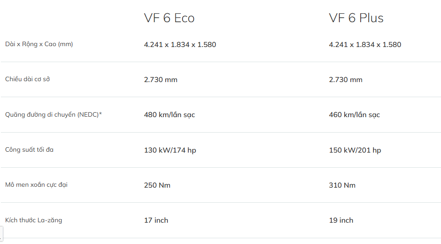Screen dimensions: 441x244
Task: Click the 17 inch wheel size value
Action: point(156,220)
